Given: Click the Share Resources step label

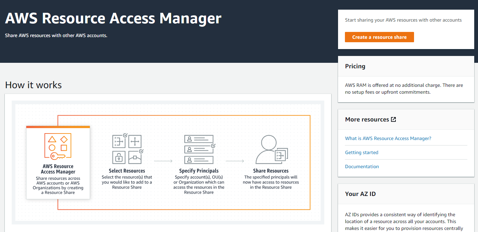Looking at the screenshot, I should pyautogui.click(x=271, y=171).
